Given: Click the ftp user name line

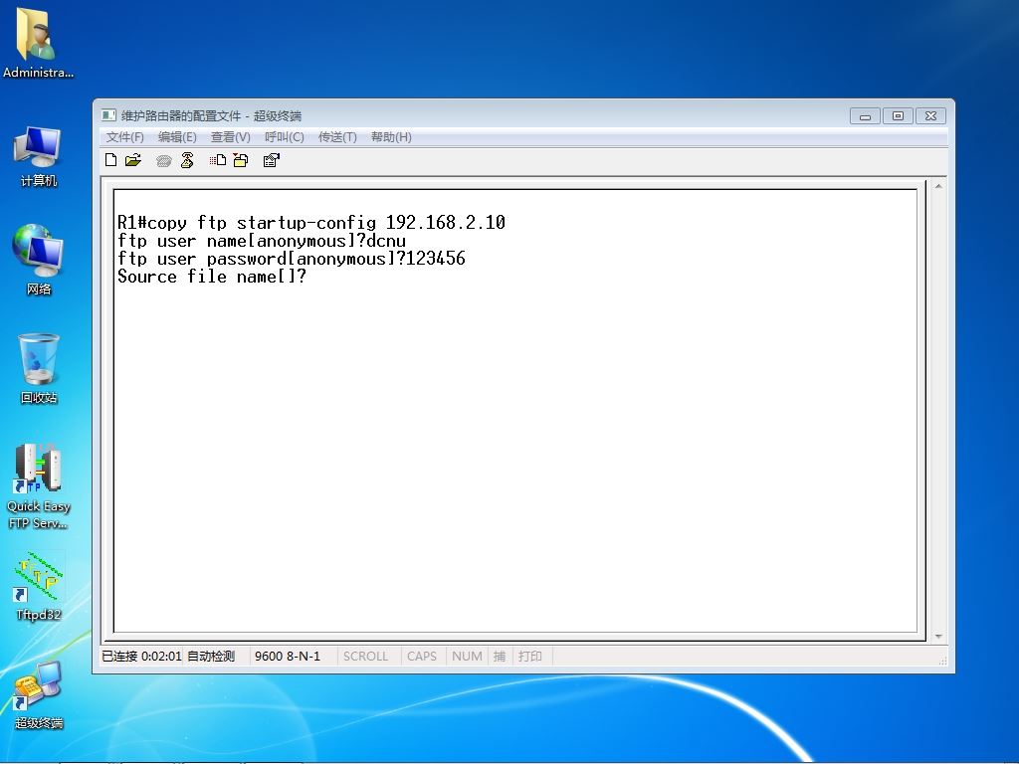Looking at the screenshot, I should (x=262, y=241).
